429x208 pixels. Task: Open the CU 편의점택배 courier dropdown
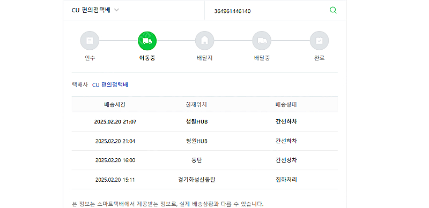click(x=95, y=10)
